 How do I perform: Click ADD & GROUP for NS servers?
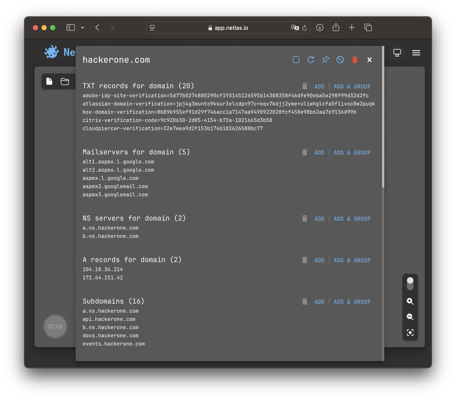tap(352, 219)
